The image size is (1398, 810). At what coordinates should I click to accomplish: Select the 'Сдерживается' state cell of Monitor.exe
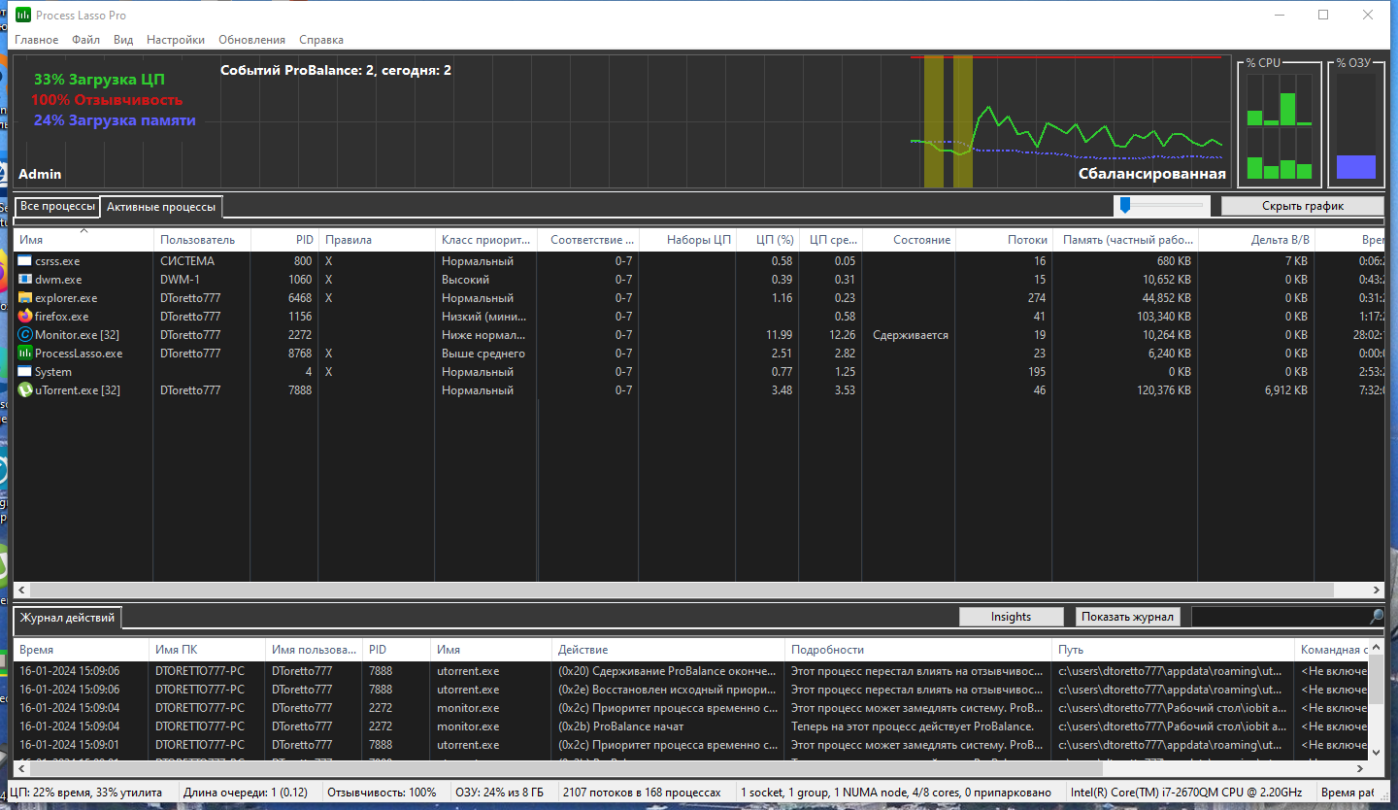point(908,335)
